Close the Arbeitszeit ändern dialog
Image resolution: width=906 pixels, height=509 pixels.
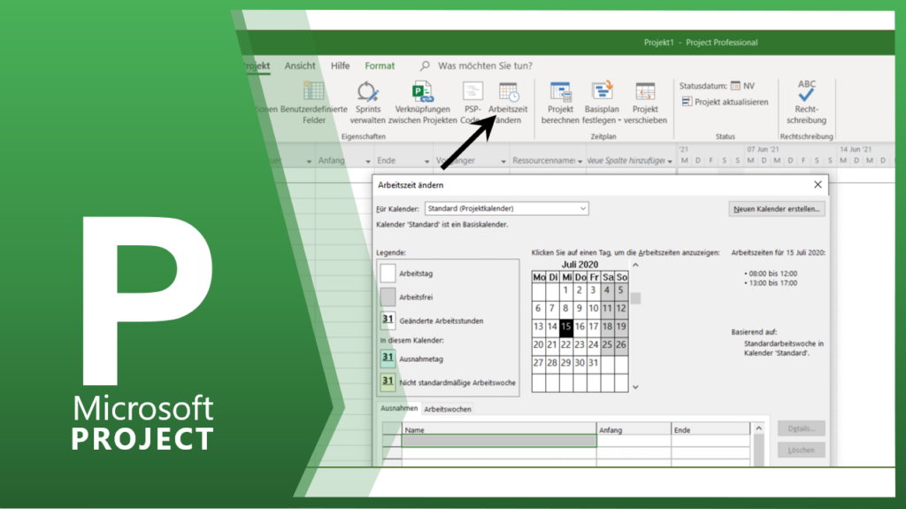[x=818, y=184]
